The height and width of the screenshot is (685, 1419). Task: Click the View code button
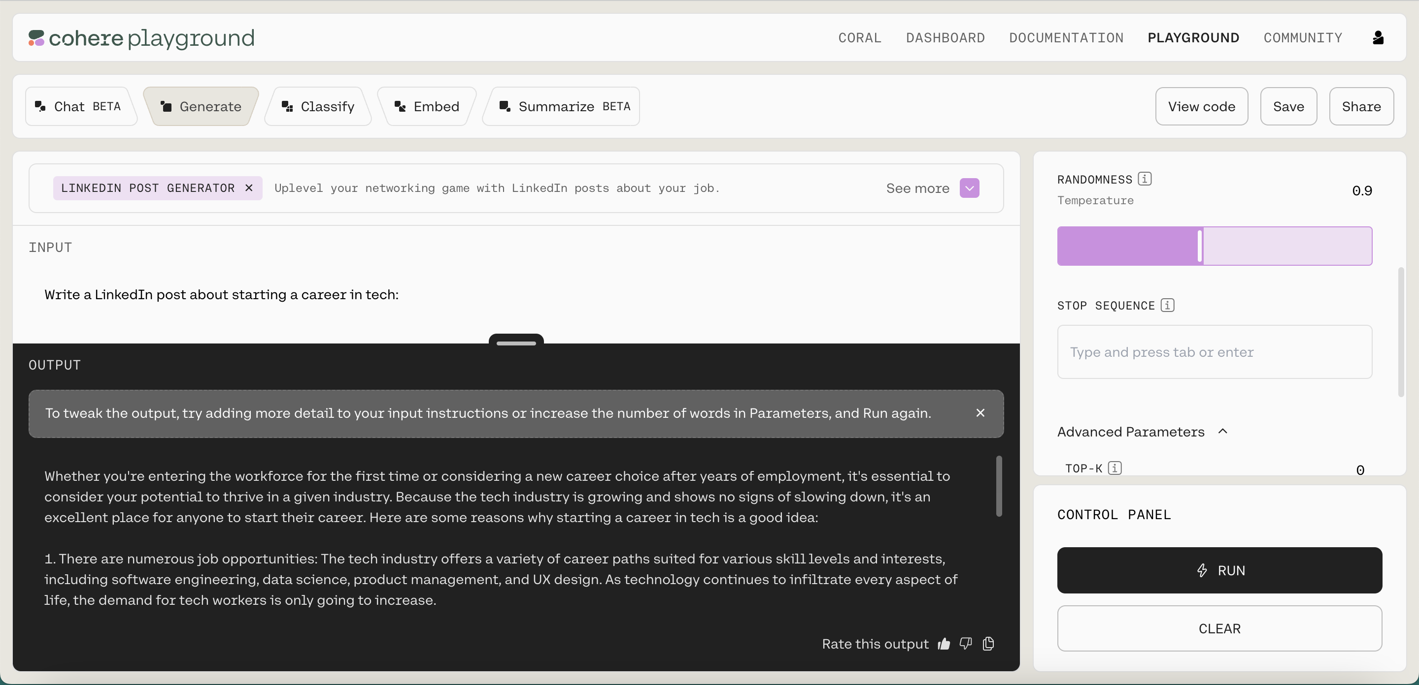coord(1201,106)
